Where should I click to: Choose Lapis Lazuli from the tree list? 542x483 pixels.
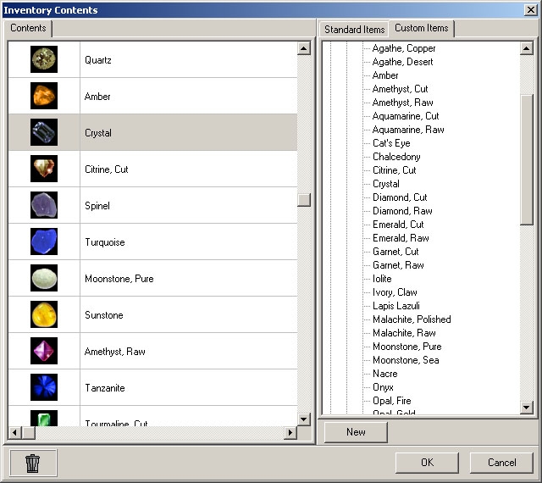pos(395,306)
